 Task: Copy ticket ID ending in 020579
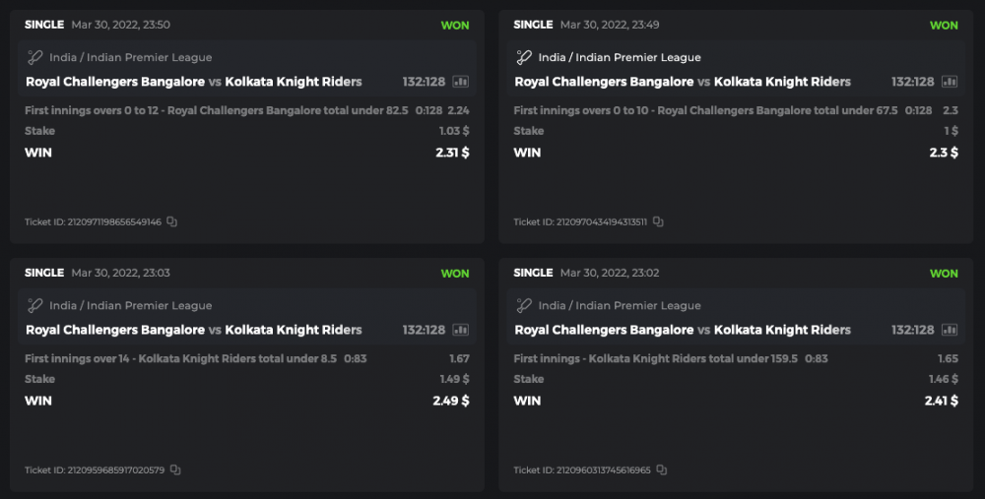coord(175,470)
